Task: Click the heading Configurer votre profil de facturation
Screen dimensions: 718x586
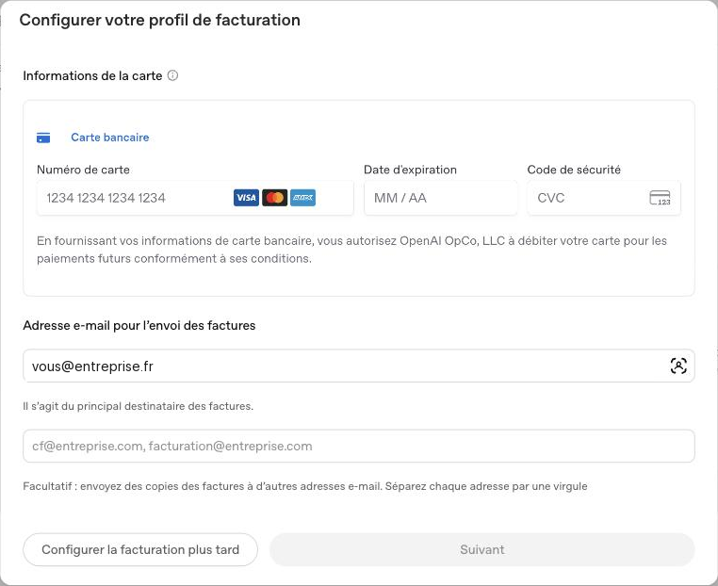Action: [160, 20]
